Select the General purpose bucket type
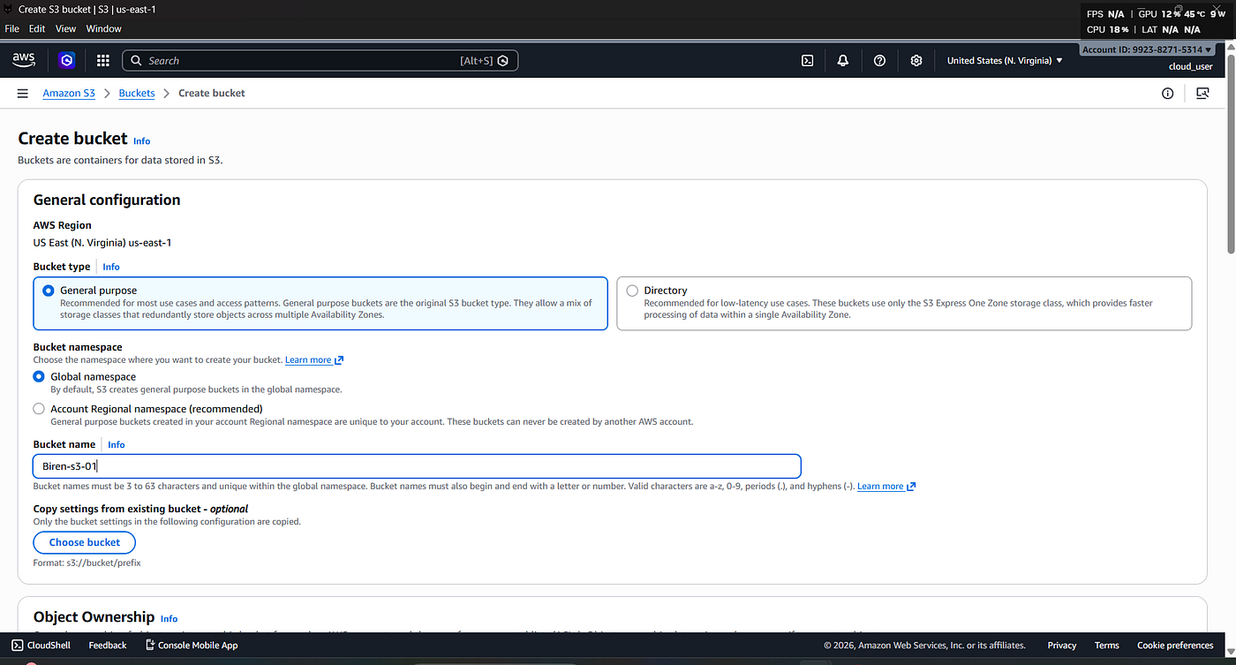 [x=320, y=304]
